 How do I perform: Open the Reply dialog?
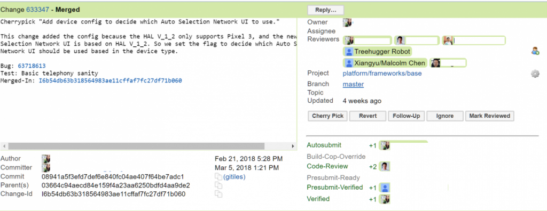pyautogui.click(x=325, y=10)
